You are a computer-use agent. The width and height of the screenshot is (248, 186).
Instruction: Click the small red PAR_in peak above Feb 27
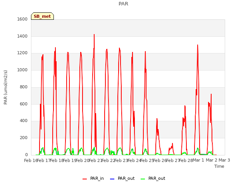pos(172,144)
